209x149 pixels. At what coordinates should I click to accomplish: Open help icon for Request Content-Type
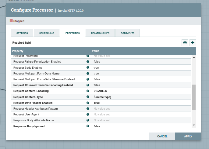point(88,97)
